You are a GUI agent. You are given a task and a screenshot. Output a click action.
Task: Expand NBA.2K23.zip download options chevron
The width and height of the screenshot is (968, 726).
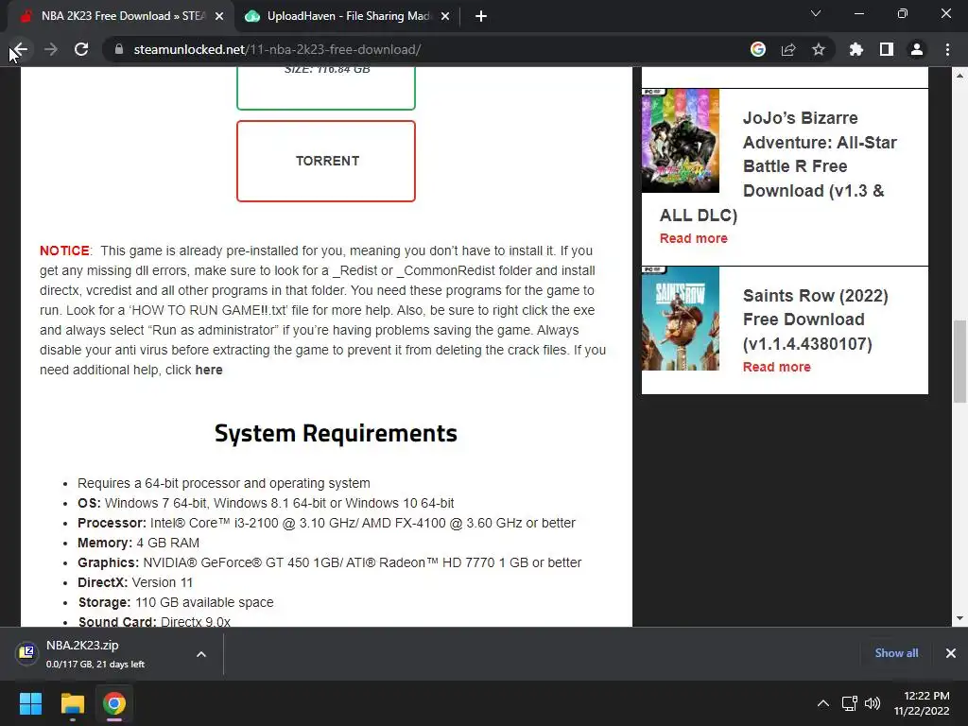click(201, 654)
